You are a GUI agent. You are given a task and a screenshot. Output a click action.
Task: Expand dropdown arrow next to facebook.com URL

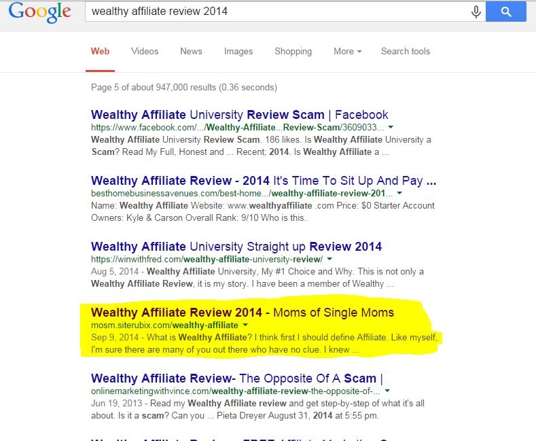click(391, 127)
